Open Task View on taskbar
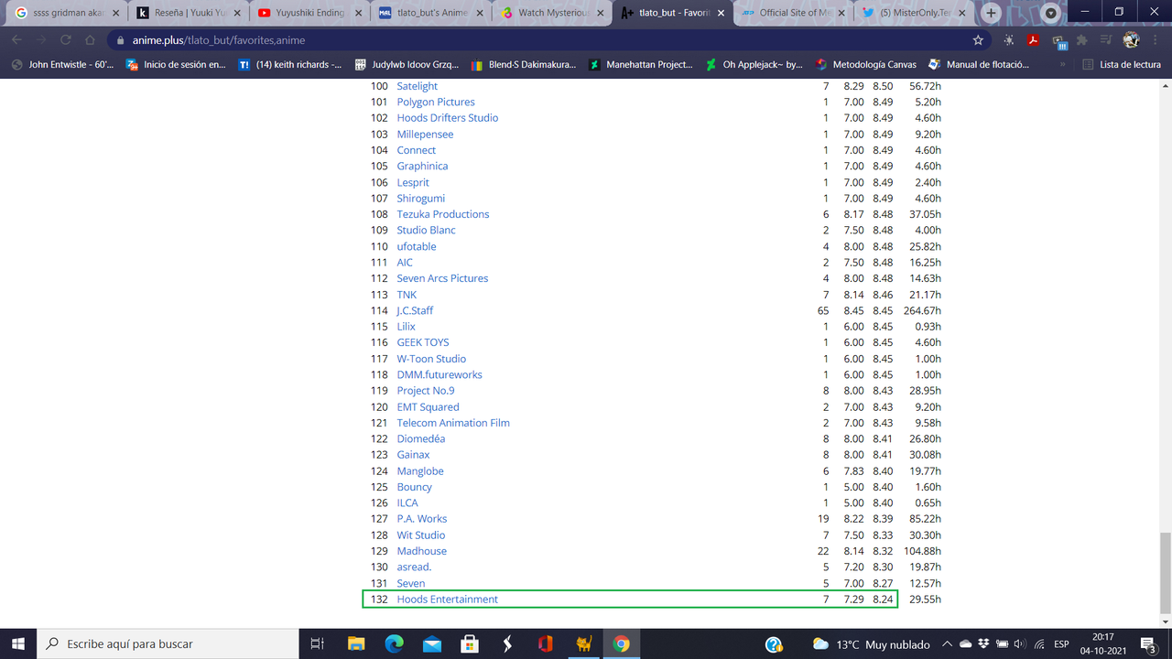 click(x=317, y=643)
